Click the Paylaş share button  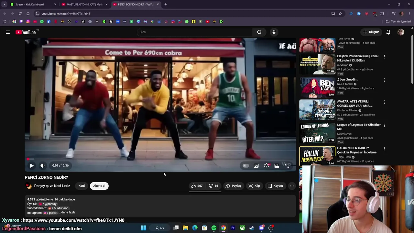(233, 186)
